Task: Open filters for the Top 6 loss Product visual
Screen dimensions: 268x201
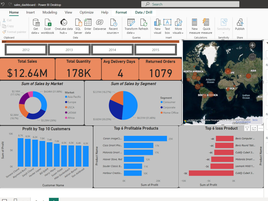Action: tap(247, 128)
